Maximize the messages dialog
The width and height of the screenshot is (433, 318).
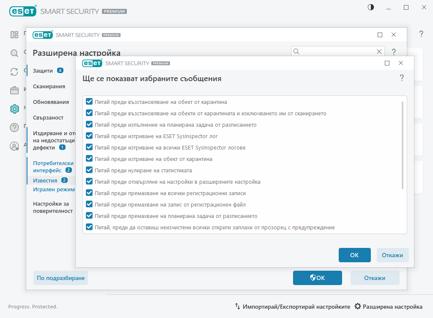pos(387,63)
